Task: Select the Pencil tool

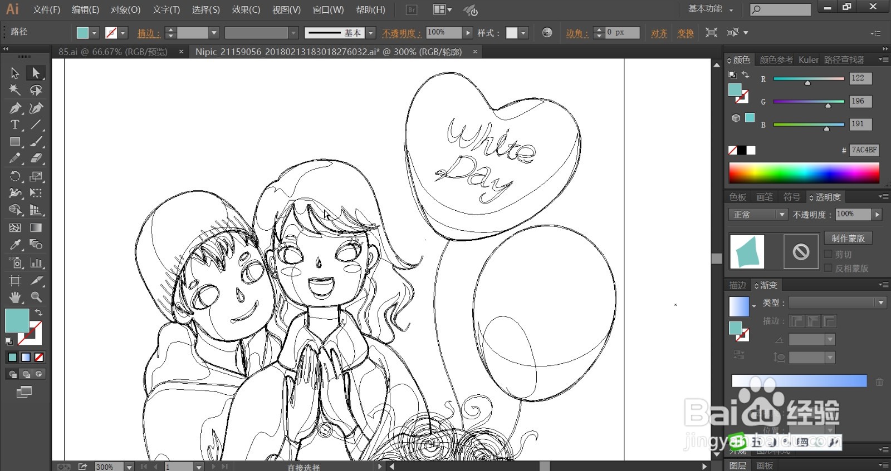Action: pos(15,158)
